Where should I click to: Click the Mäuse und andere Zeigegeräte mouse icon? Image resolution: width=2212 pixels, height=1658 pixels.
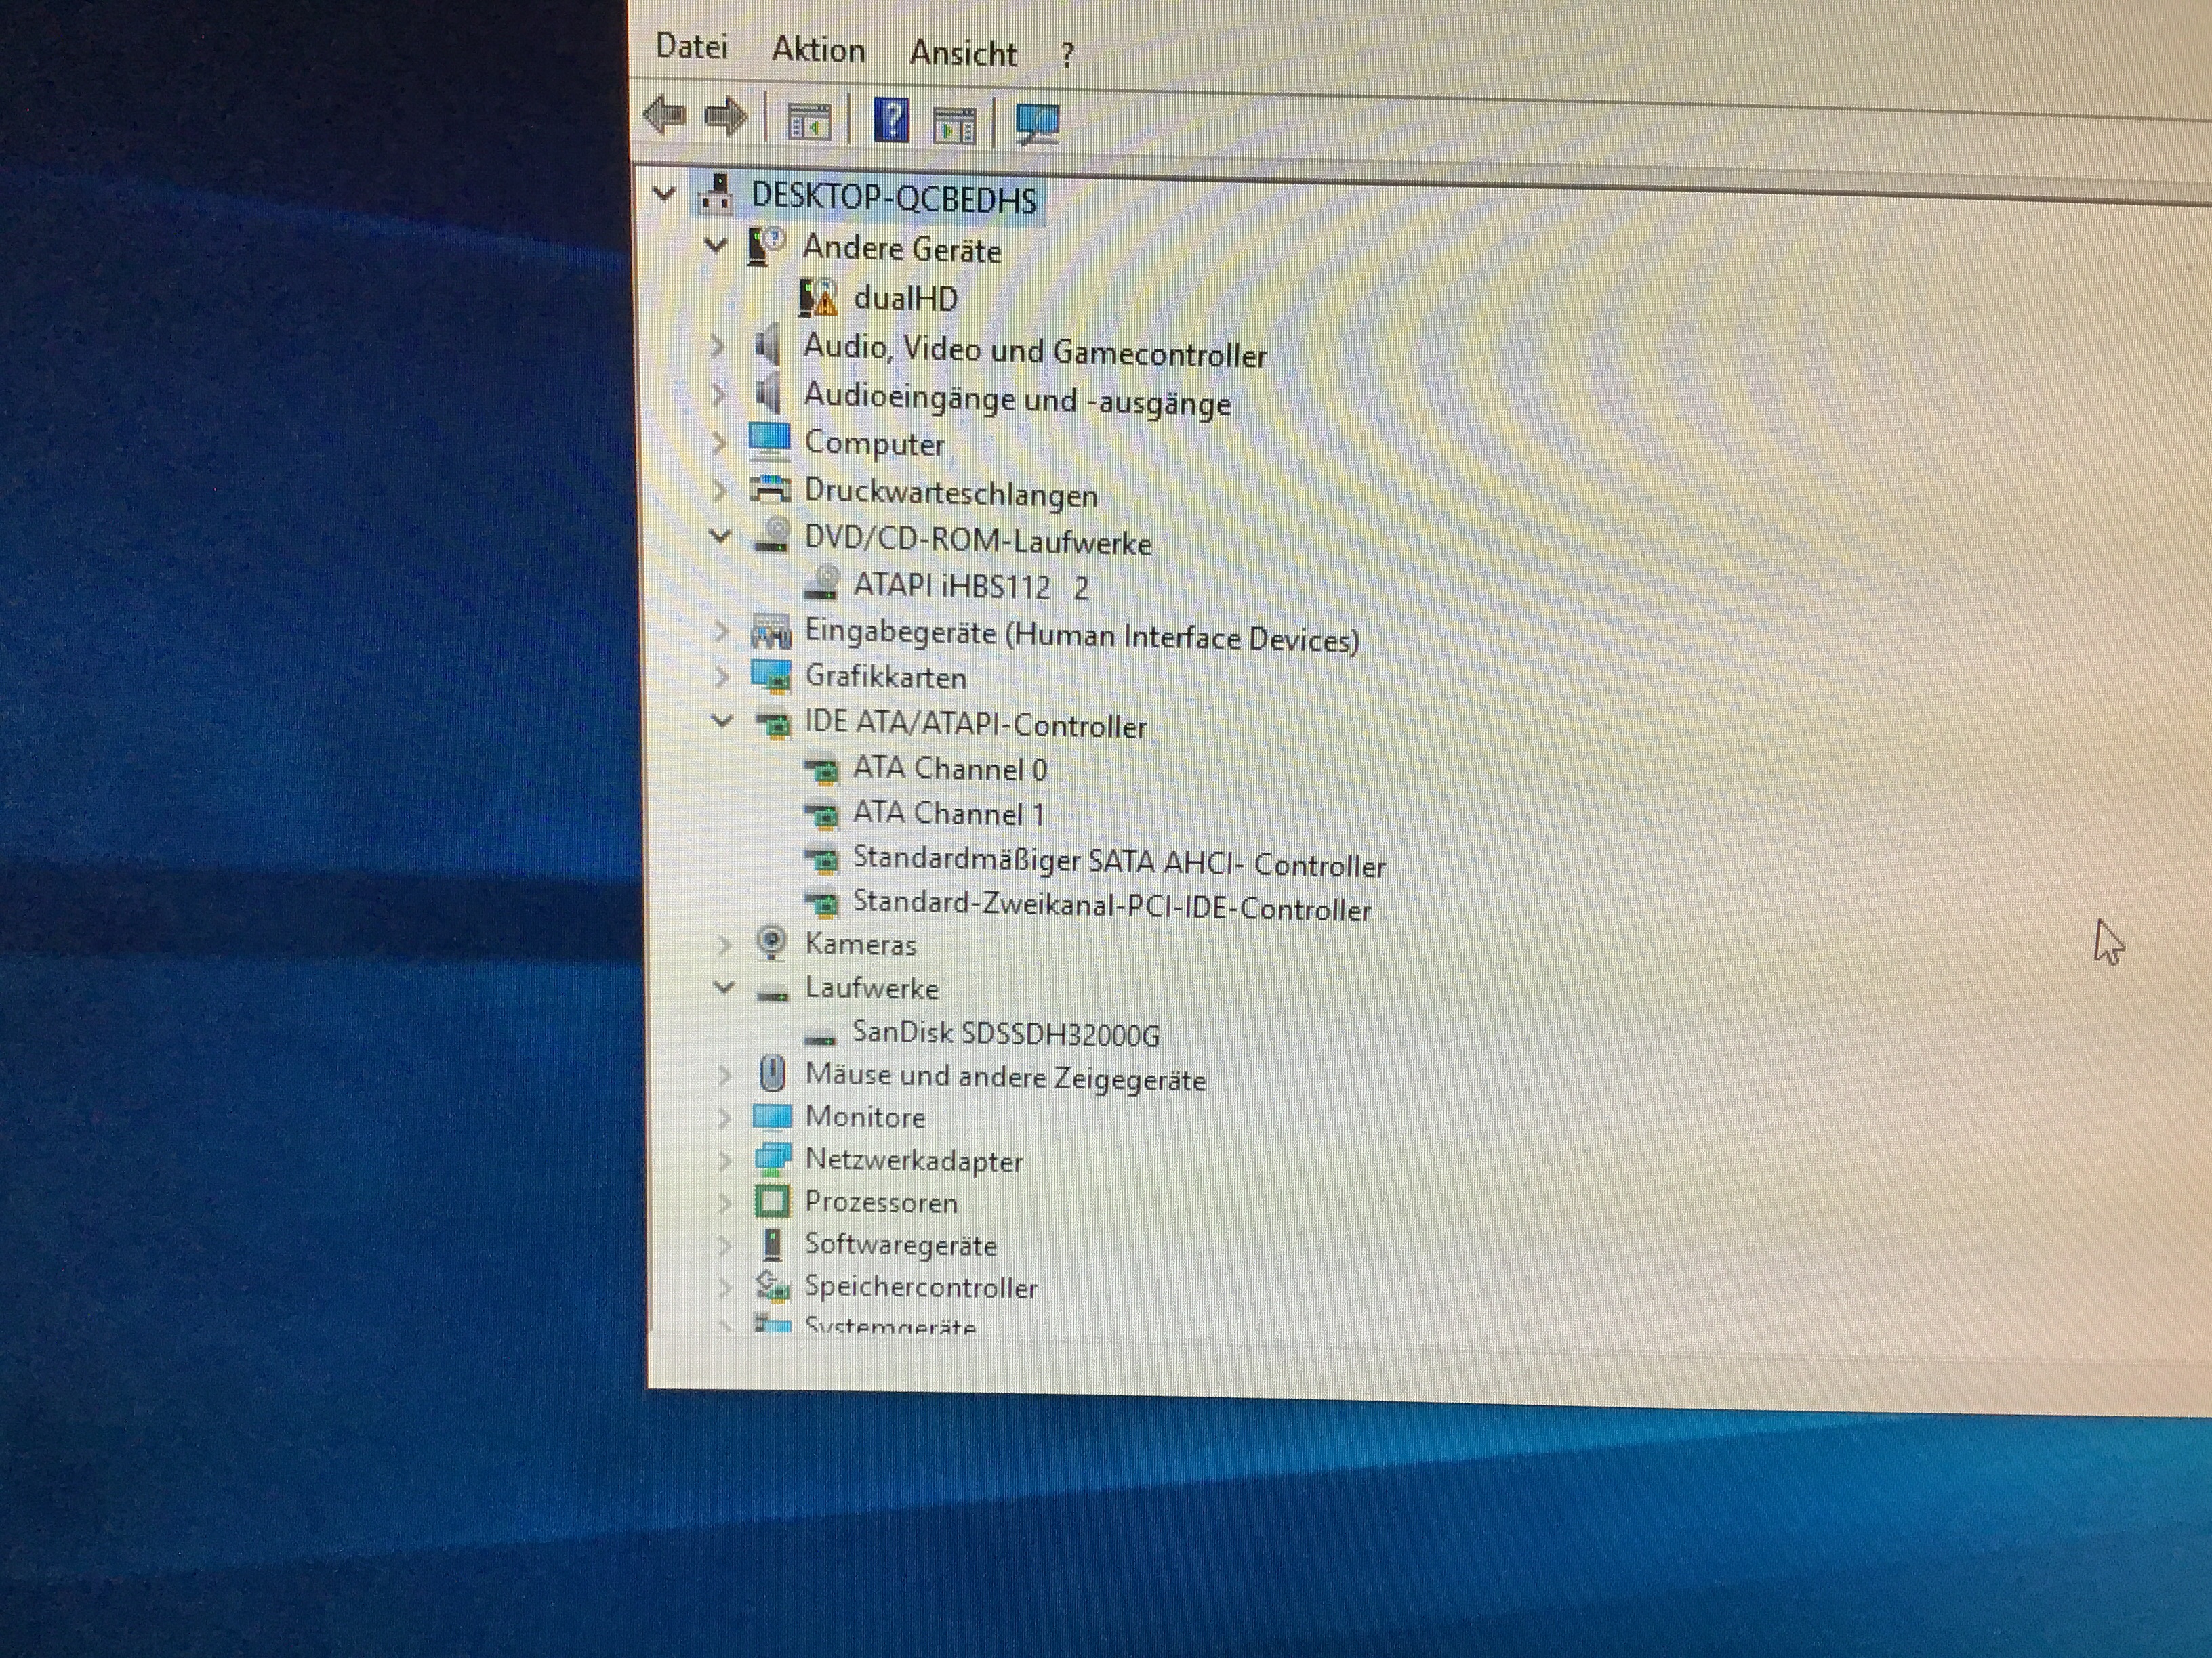[x=772, y=1074]
